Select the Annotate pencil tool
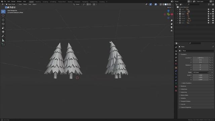Screen dimensions: 215x121 (3, 36)
